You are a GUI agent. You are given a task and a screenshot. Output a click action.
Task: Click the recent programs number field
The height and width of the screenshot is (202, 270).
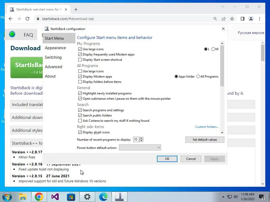(136, 139)
